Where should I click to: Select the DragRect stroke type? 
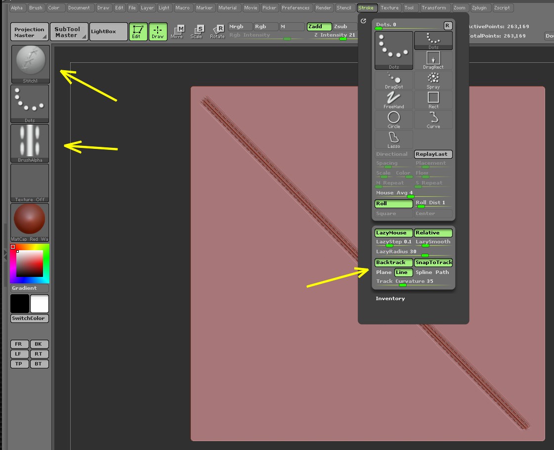tap(433, 60)
